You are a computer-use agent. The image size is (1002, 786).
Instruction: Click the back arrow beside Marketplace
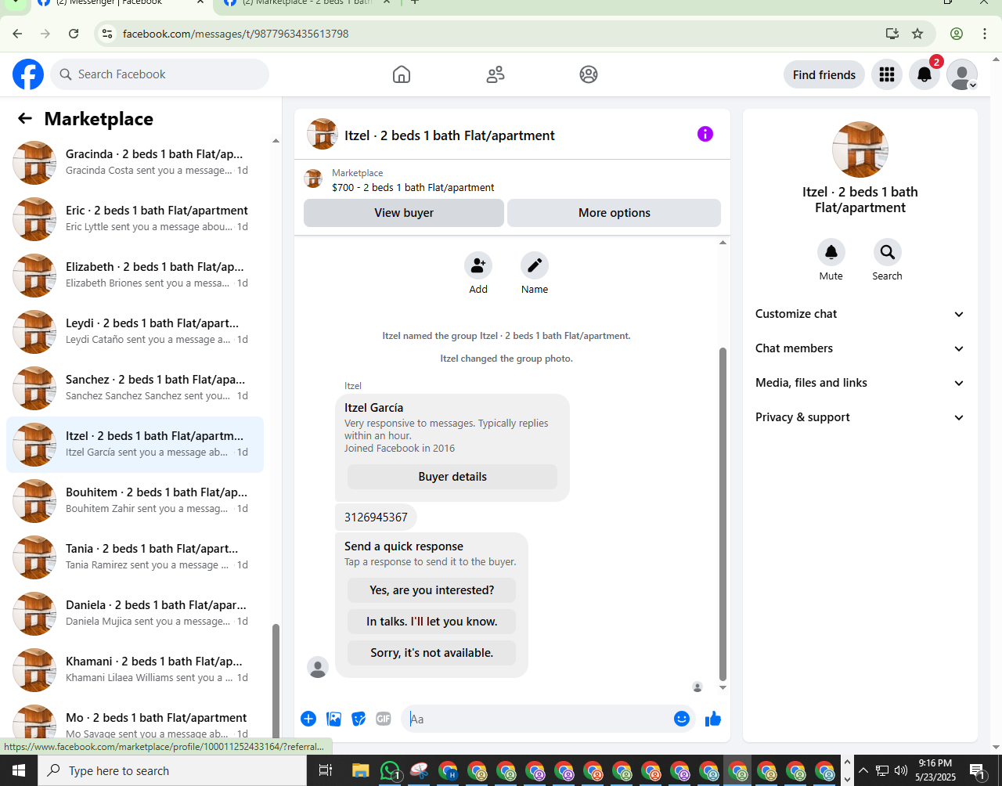coord(25,118)
